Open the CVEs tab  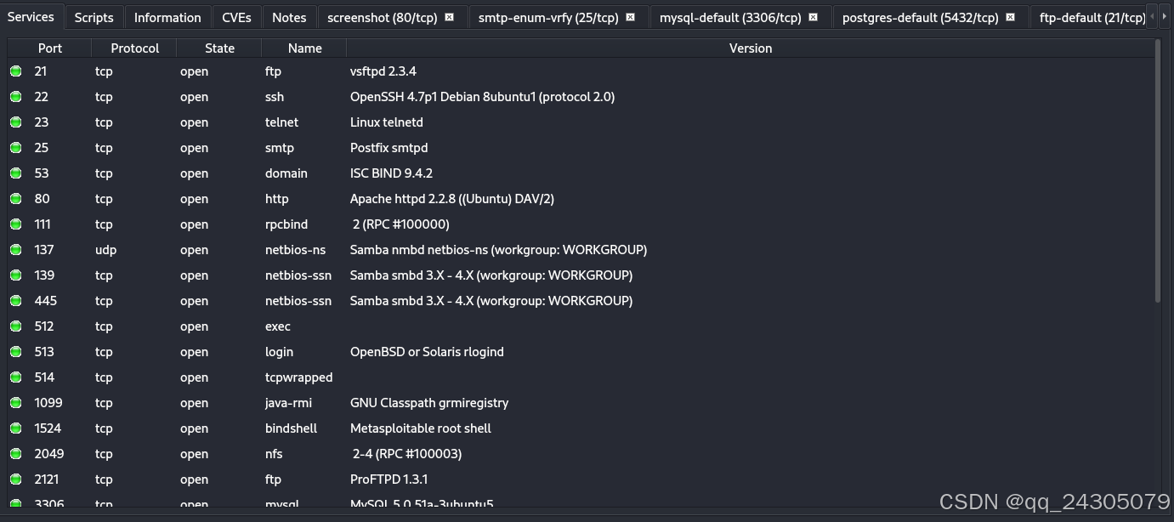coord(235,16)
